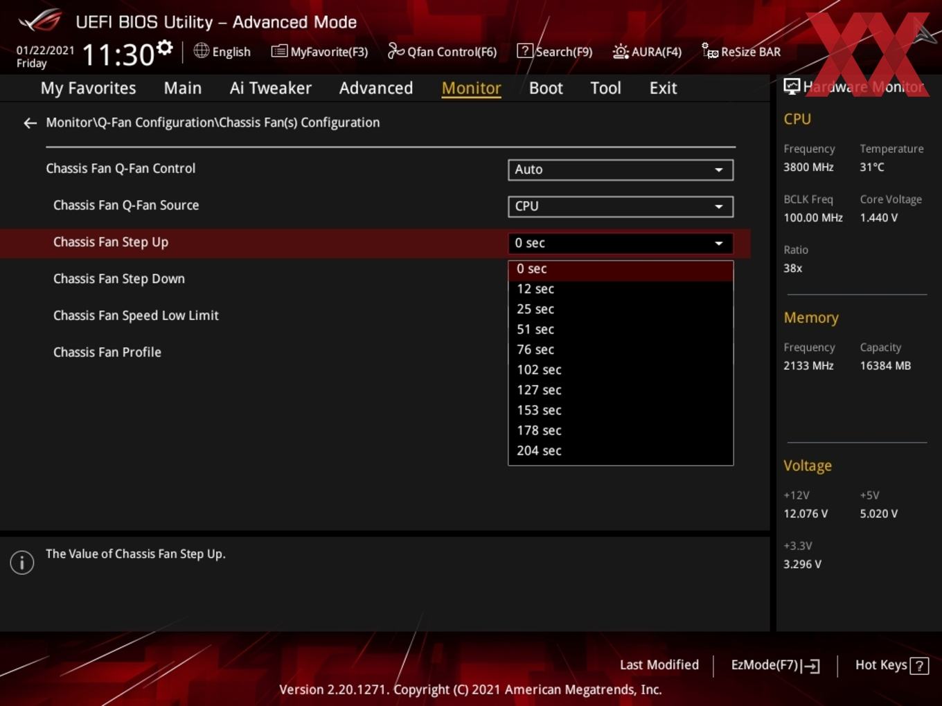Click the globe language icon
Viewport: 942px width, 706px height.
[201, 51]
